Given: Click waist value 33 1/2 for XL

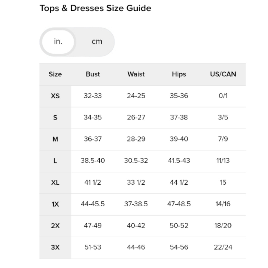Looking at the screenshot, I should (136, 182).
